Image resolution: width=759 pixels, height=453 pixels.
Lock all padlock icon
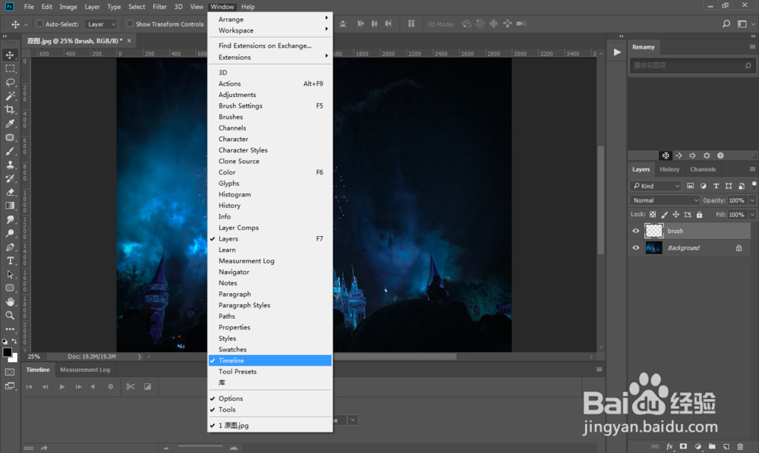pos(699,215)
